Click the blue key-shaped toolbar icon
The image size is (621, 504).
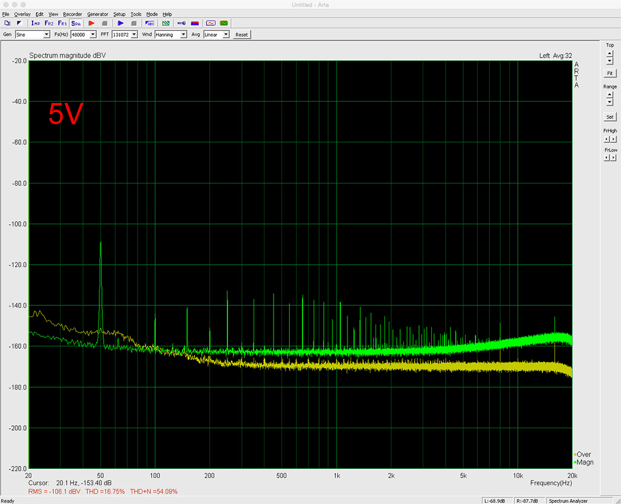pyautogui.click(x=181, y=24)
